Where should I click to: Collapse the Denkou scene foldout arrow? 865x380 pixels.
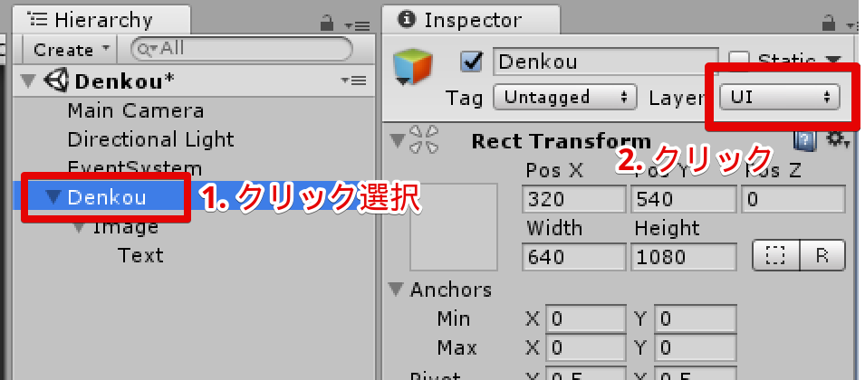(x=27, y=81)
